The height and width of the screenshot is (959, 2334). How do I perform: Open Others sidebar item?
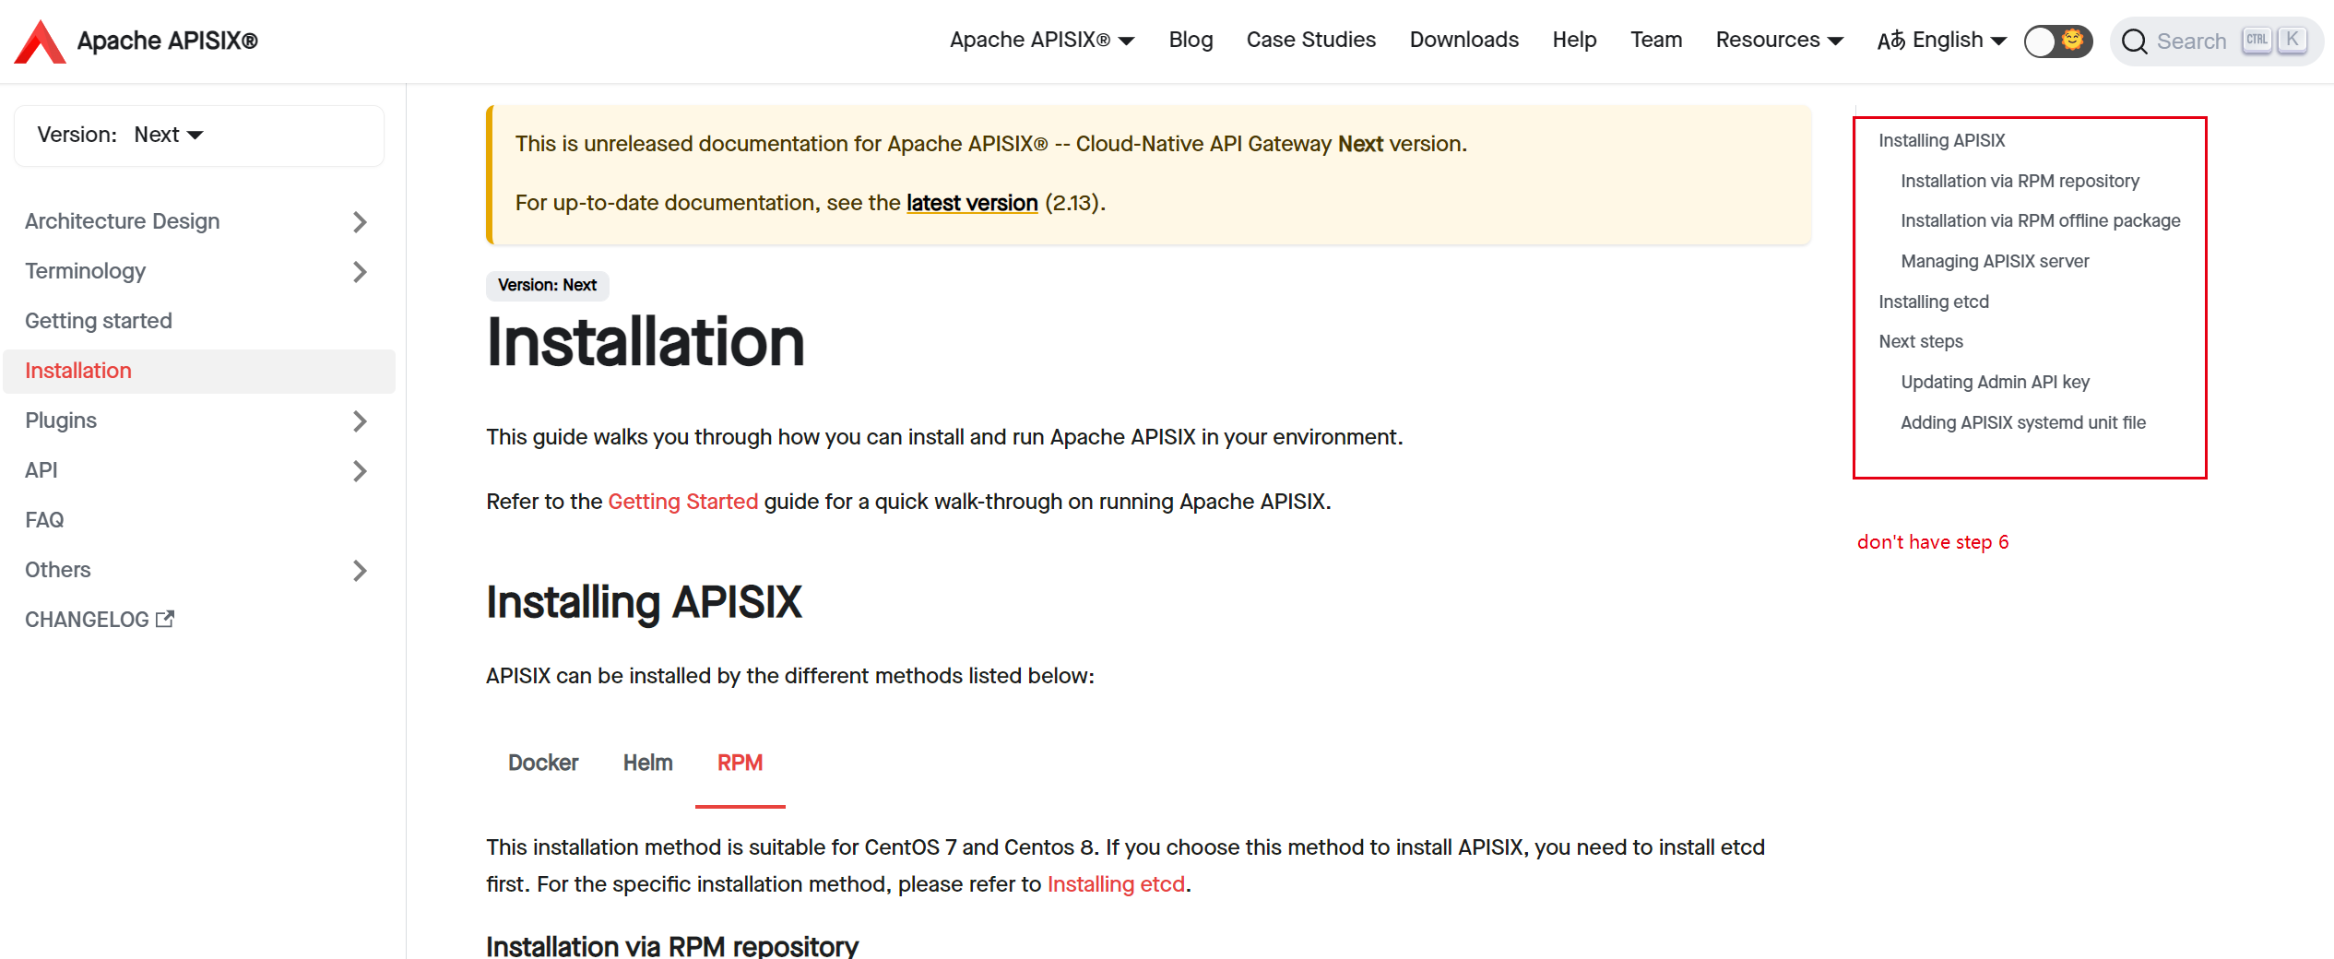[57, 570]
